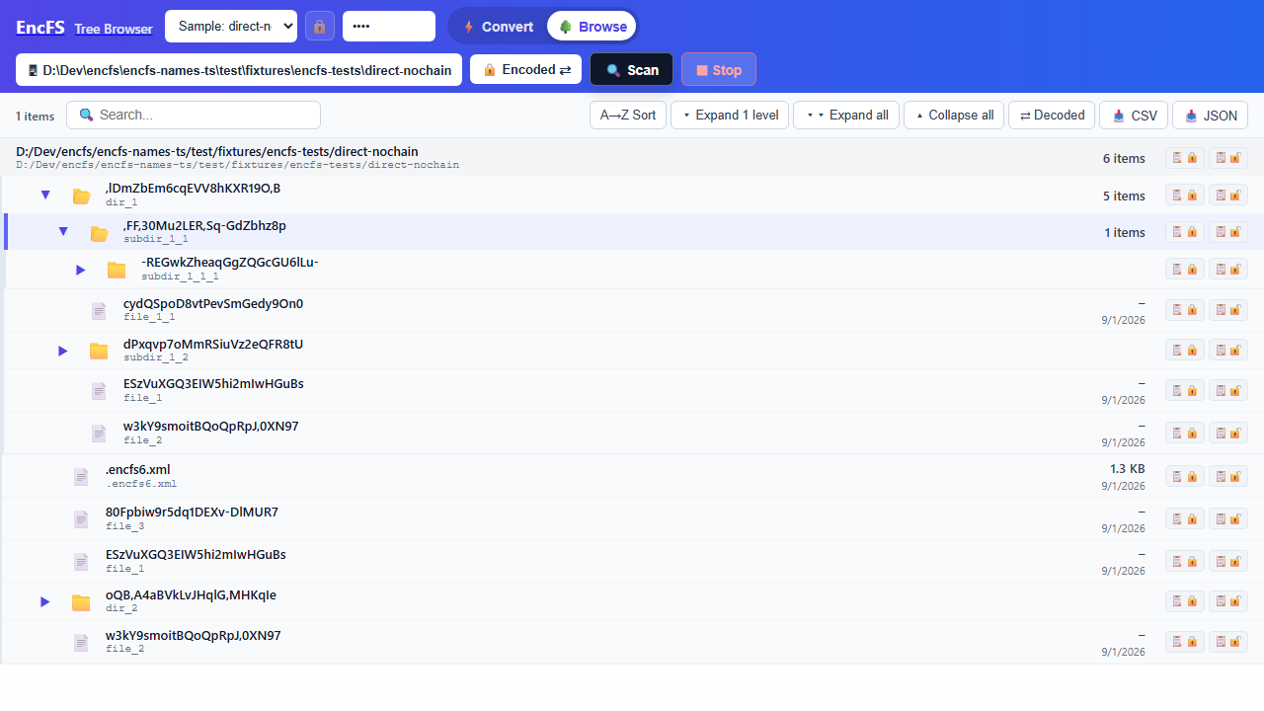Viewport: 1264px width, 711px height.
Task: Click the 1.3 KB size value
Action: pyautogui.click(x=1128, y=469)
